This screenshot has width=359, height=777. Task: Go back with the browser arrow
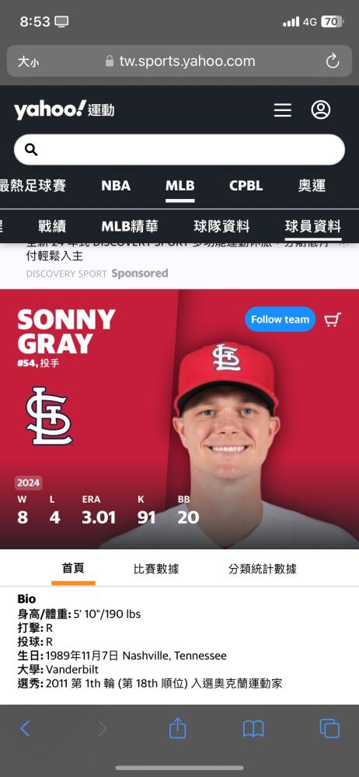pyautogui.click(x=25, y=728)
